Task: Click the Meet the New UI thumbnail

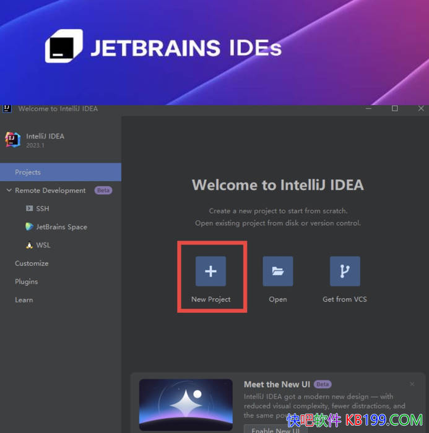Action: (186, 405)
